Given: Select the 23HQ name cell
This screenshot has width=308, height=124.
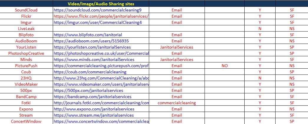Looking at the screenshot, I should (26, 78).
